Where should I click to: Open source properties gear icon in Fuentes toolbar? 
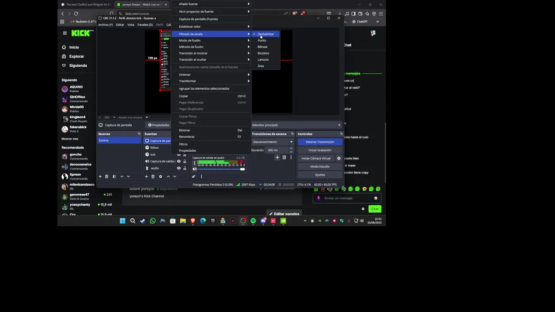160,176
